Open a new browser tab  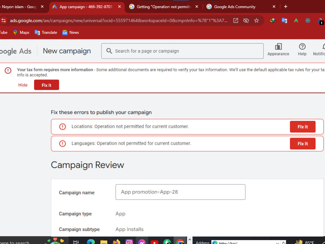[x=286, y=7]
